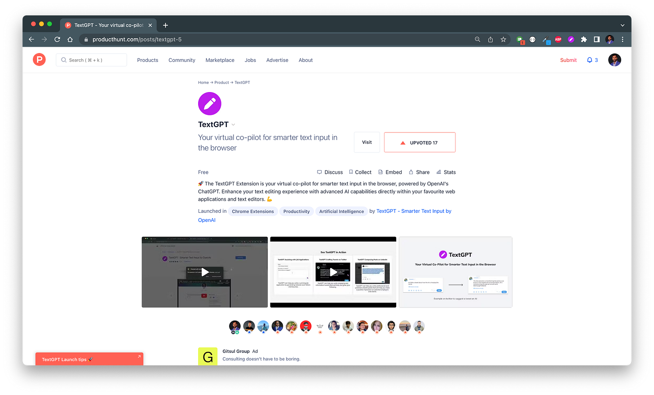This screenshot has height=395, width=654.
Task: Open the Extensions puzzle menu
Action: pyautogui.click(x=584, y=39)
